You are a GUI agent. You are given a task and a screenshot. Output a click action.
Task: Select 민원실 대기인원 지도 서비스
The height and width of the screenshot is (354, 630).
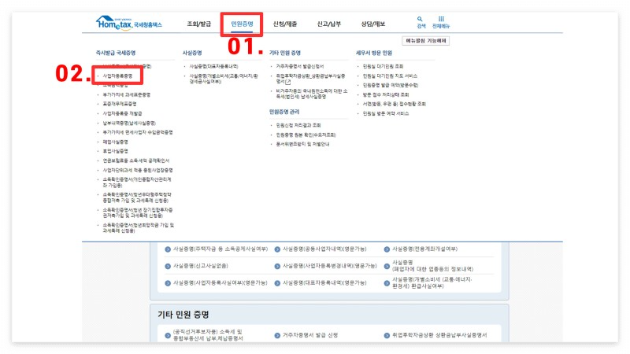point(390,76)
